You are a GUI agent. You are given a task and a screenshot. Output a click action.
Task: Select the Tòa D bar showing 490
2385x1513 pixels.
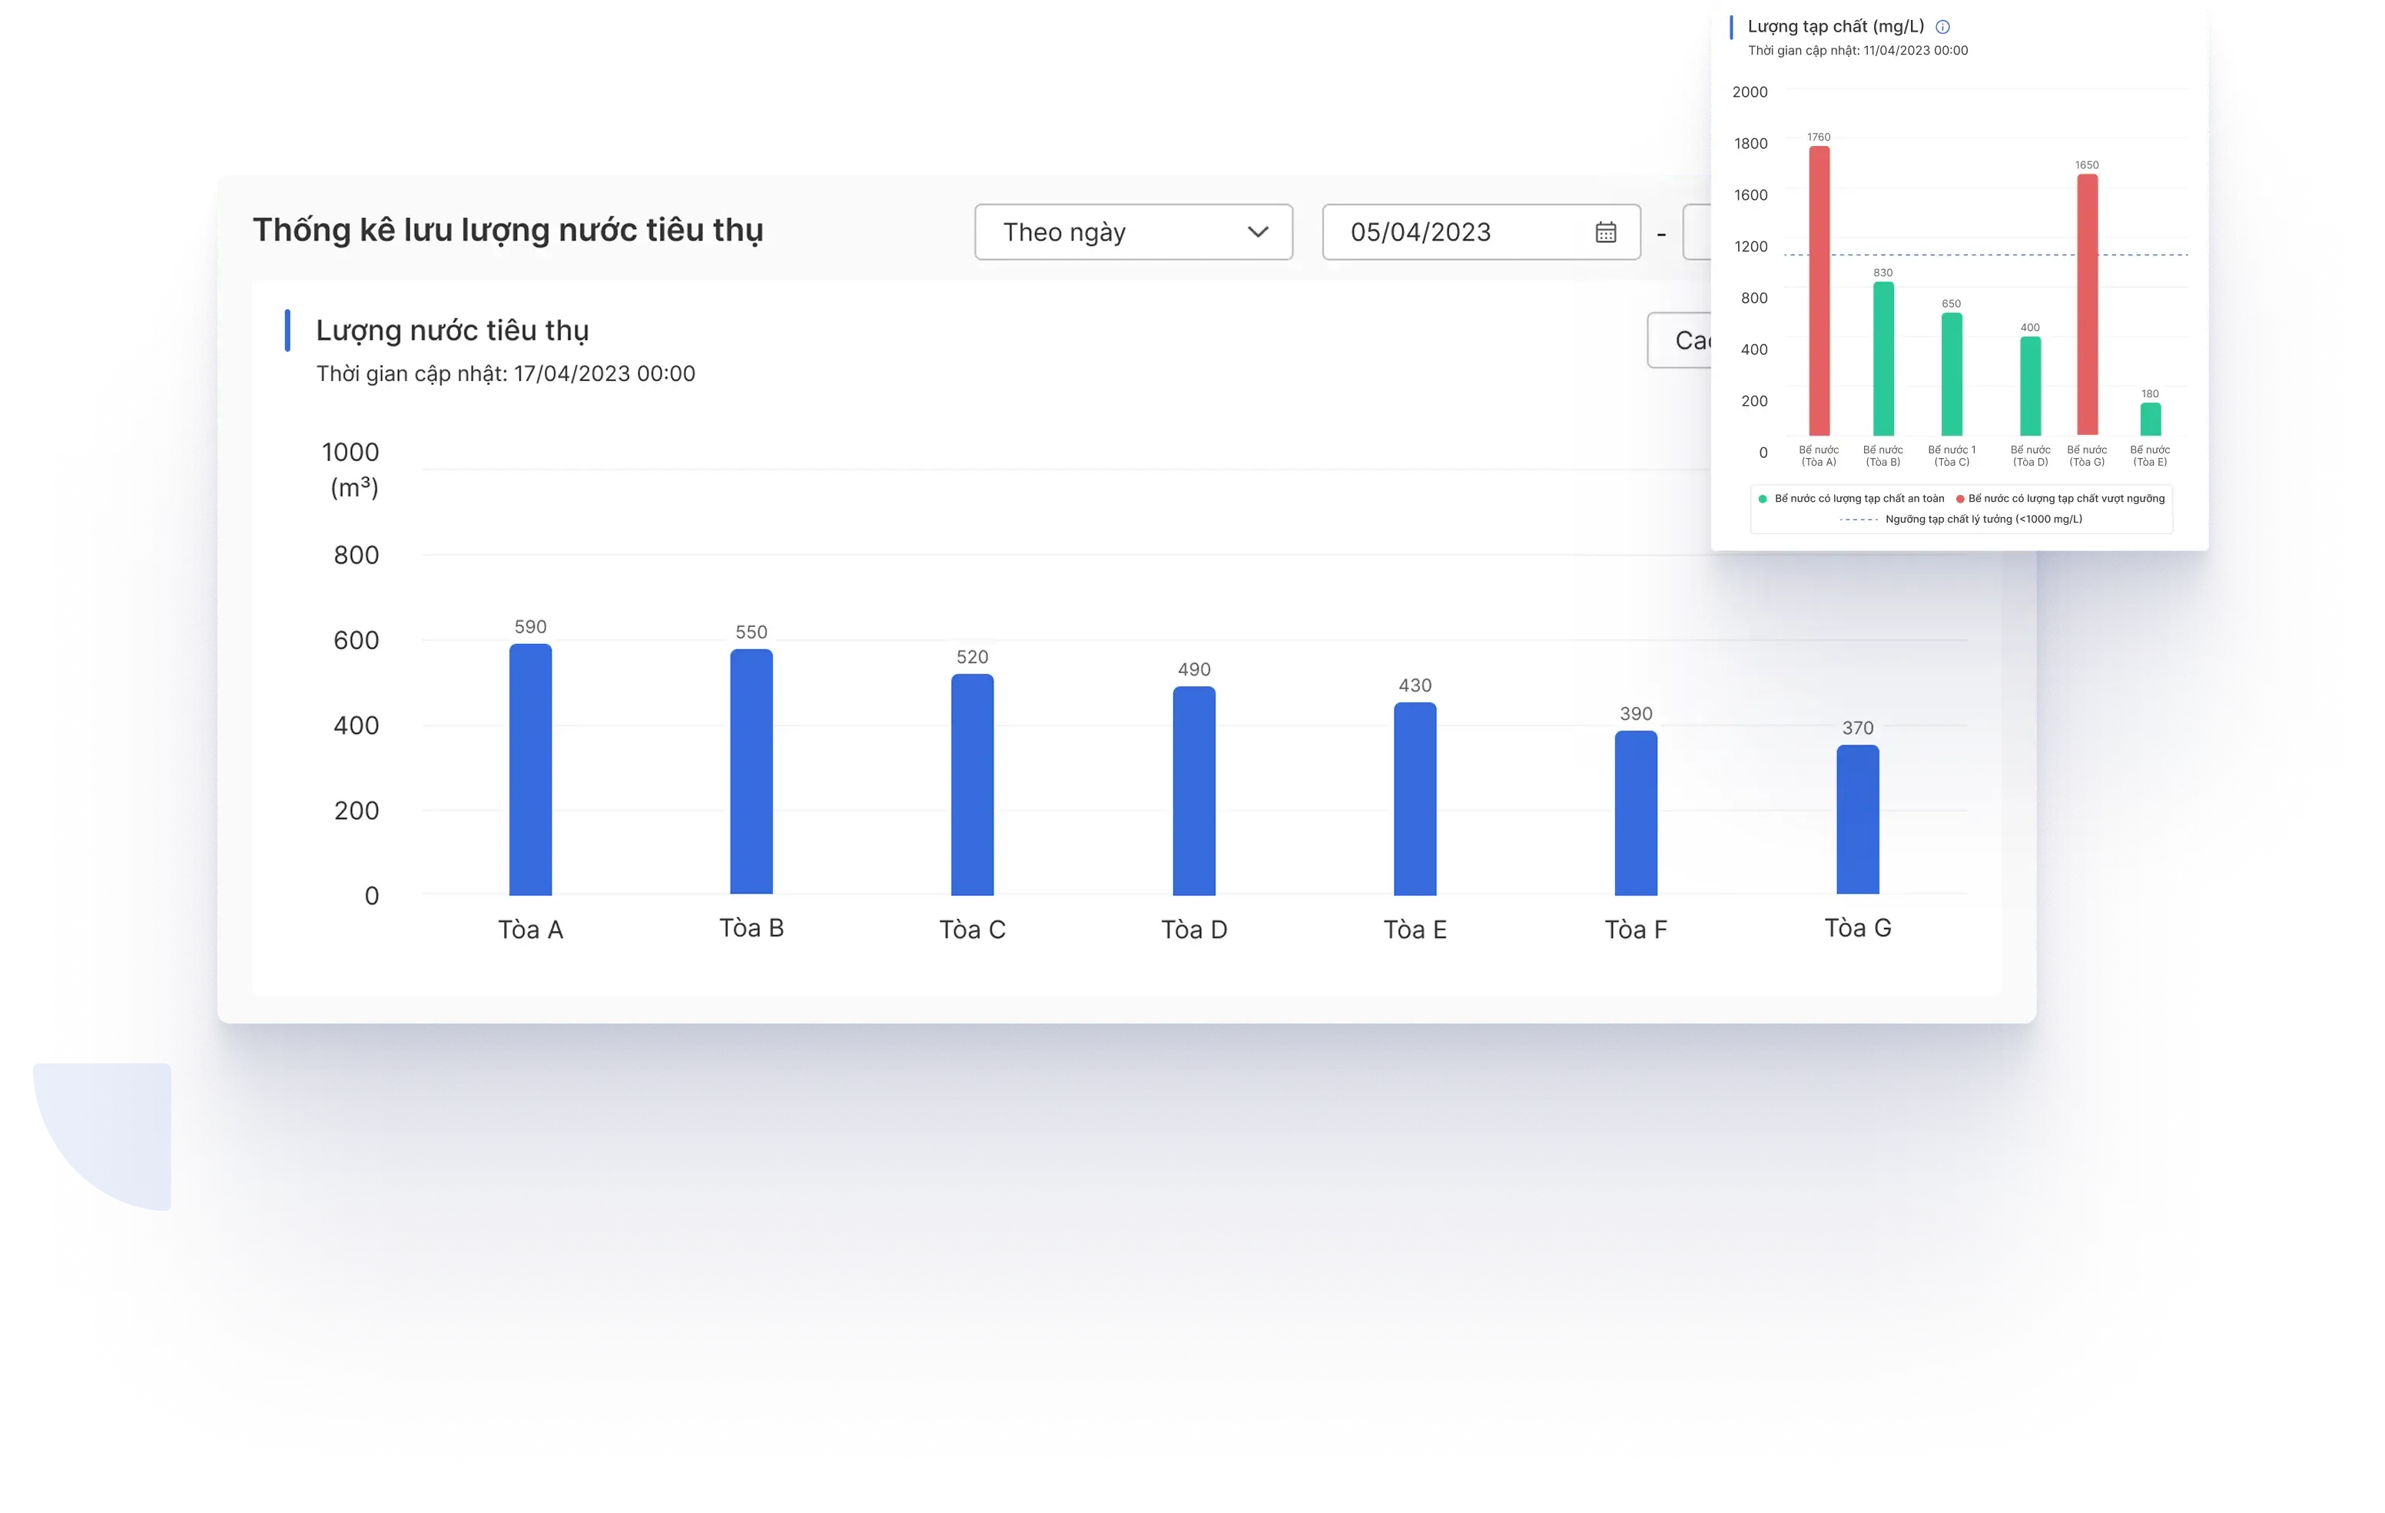tap(1193, 791)
